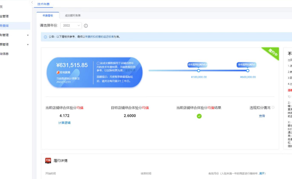Open the info icon beside the year selector
292x179 pixels.
[86, 26]
